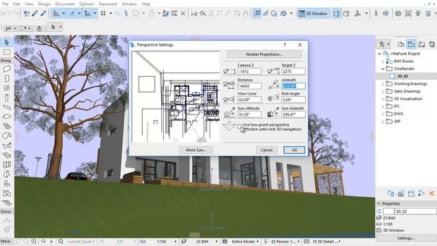
Task: Click the More Sun button
Action: point(196,150)
